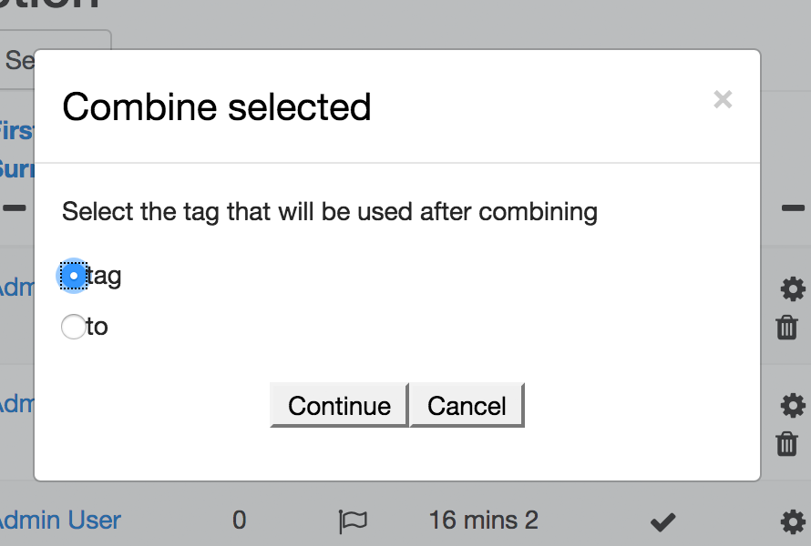Close the Combine selected dialog with X
The width and height of the screenshot is (811, 546).
tap(723, 99)
